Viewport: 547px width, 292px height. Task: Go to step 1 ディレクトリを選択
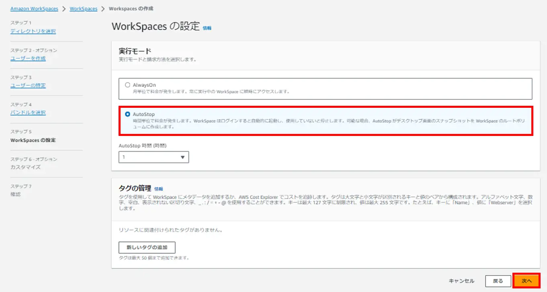click(33, 31)
